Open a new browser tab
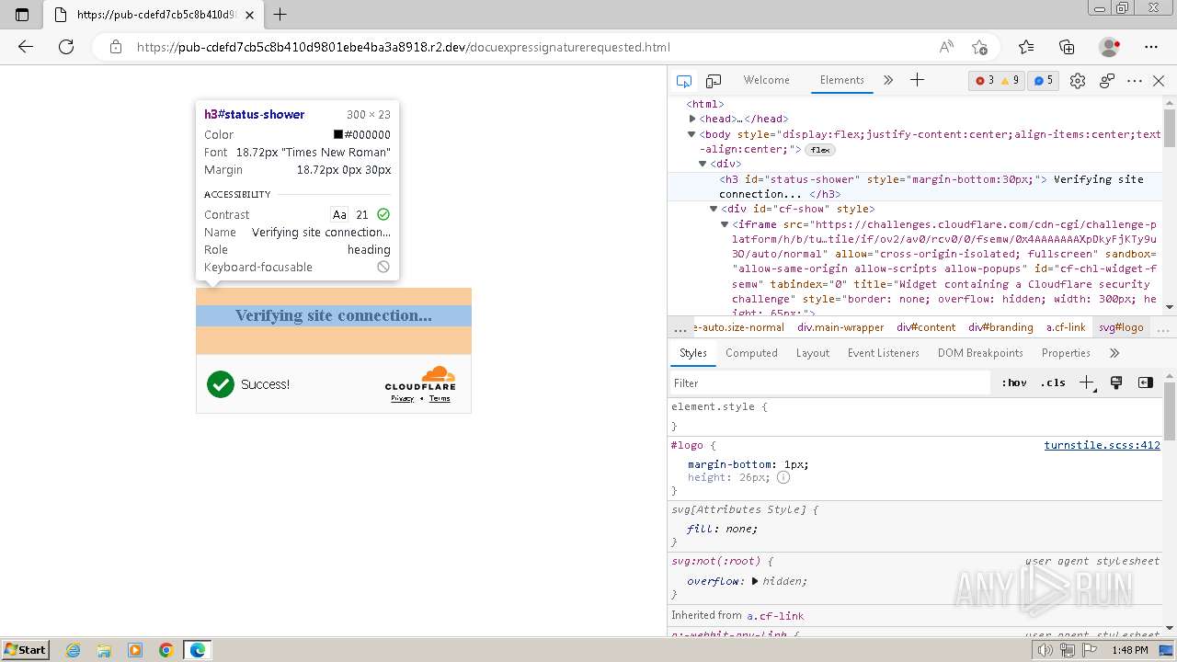The image size is (1177, 662). pos(280,14)
